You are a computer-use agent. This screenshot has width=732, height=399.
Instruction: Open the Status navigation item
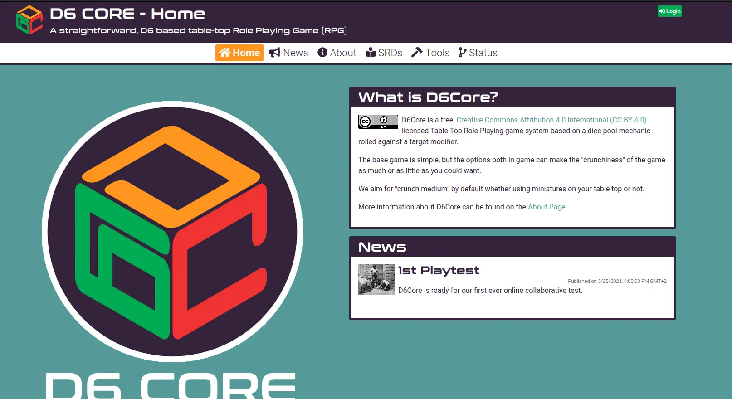click(x=483, y=53)
